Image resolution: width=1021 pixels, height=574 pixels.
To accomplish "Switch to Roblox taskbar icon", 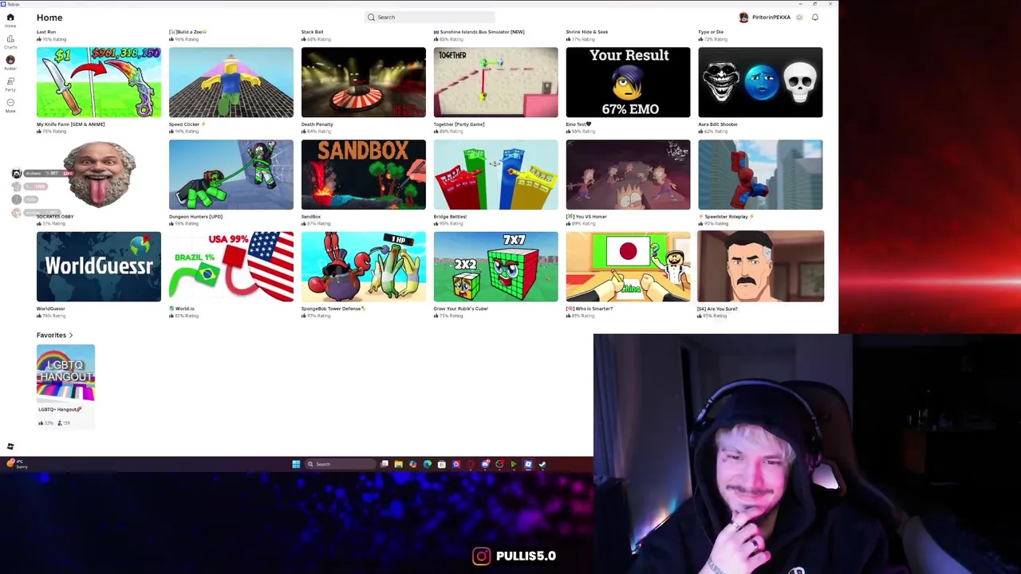I will point(528,464).
